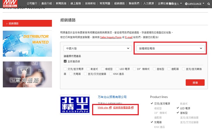Image resolution: width=212 pixels, height=131 pixels.
Task: Open the 產品介紹 menu
Action: [x=47, y=4]
